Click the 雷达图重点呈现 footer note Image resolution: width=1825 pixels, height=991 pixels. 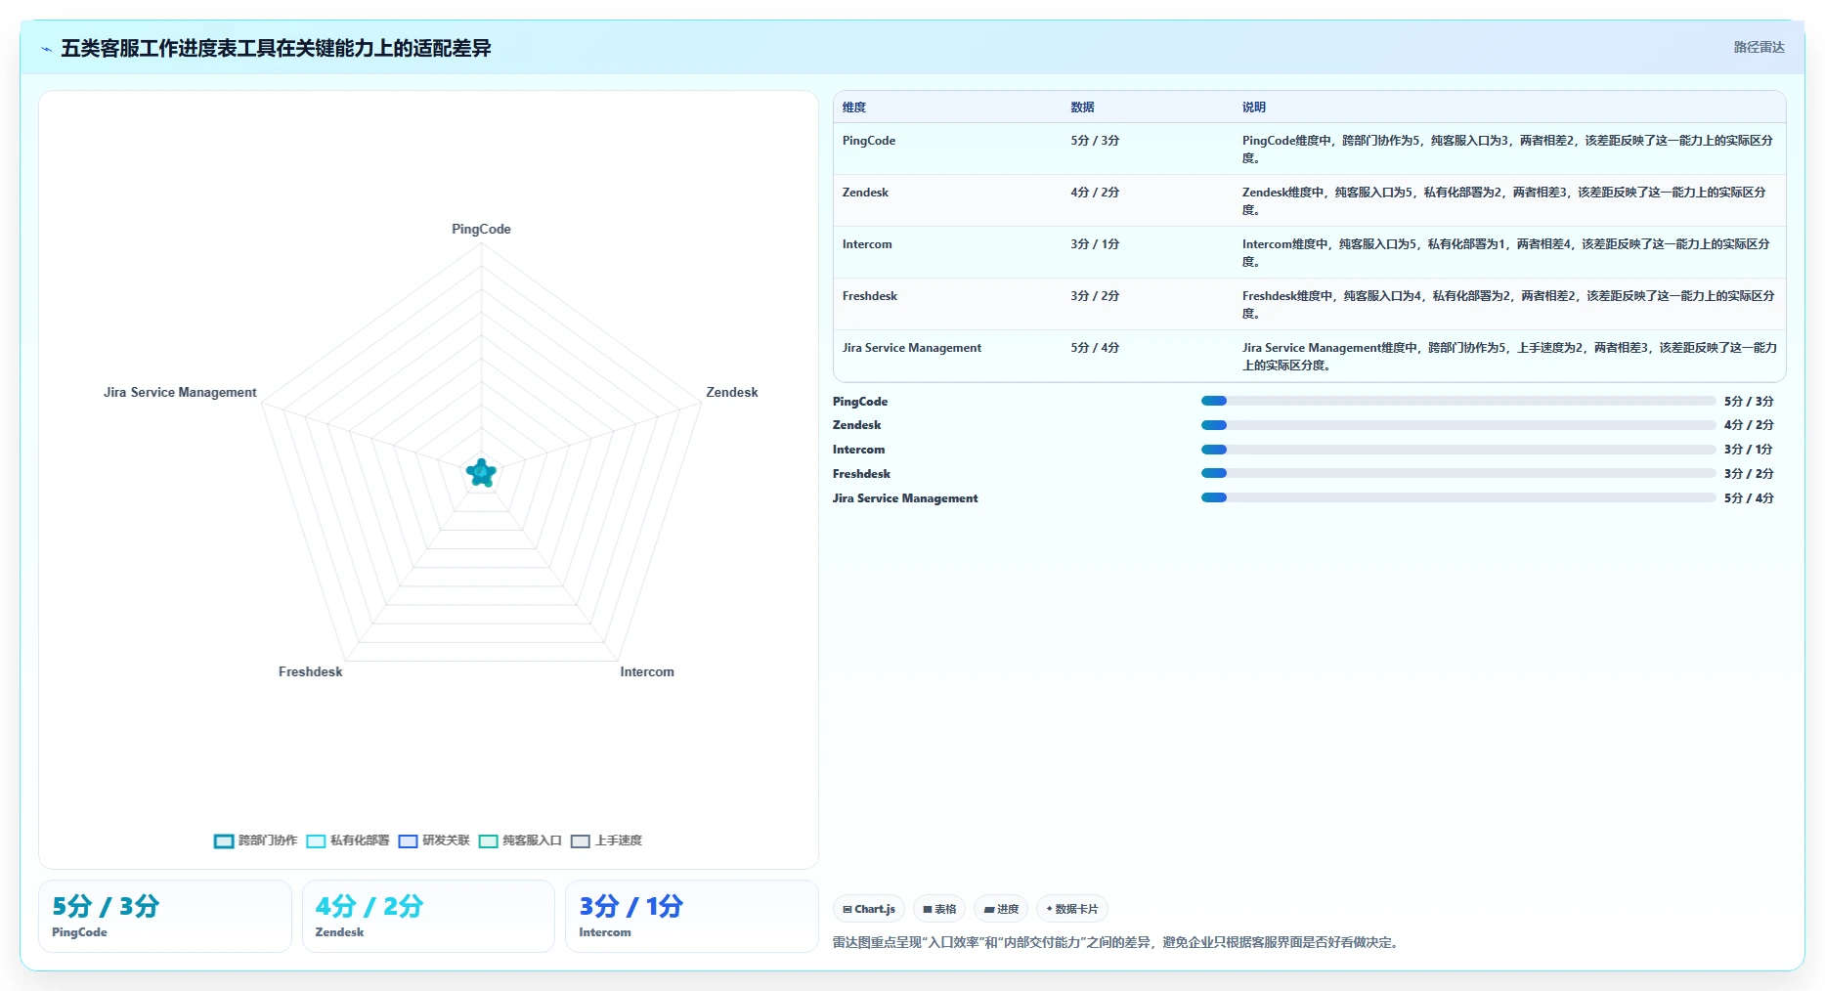[1118, 942]
